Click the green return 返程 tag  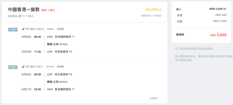pos(13,67)
